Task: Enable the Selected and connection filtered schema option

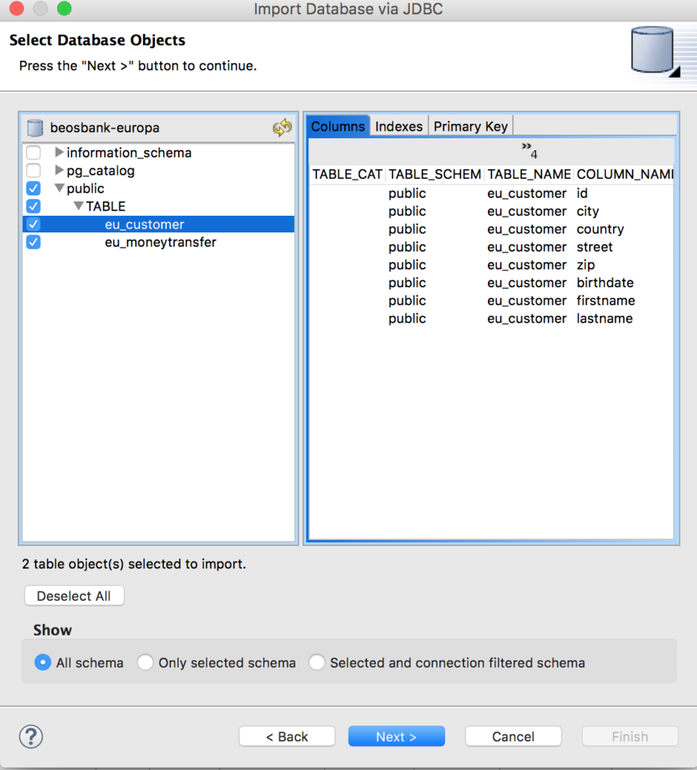Action: [317, 662]
